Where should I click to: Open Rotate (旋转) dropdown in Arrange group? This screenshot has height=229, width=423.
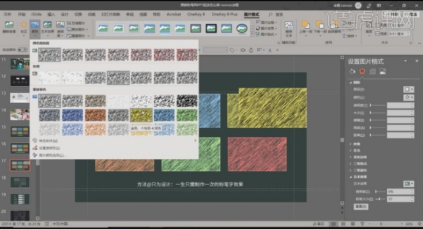350,36
